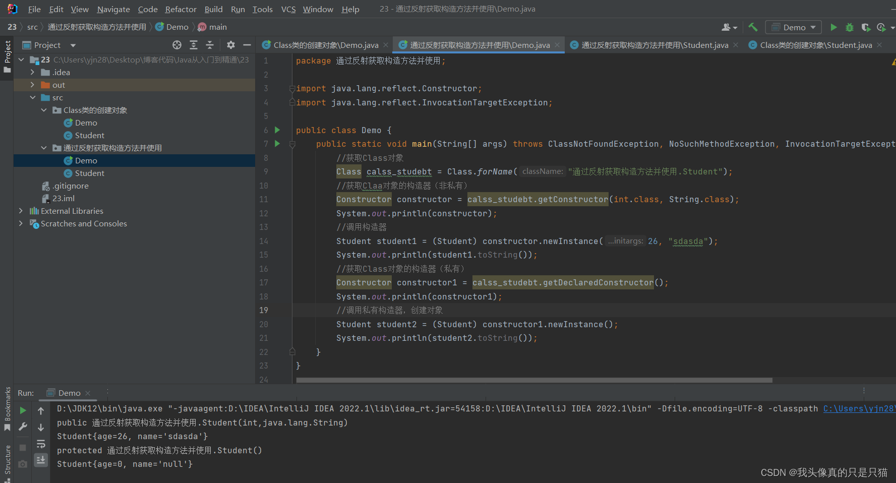
Task: Click the Profiler run icon with clock
Action: (881, 27)
